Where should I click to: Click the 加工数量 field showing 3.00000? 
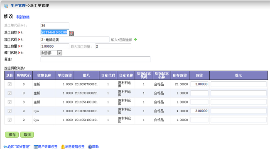coord(55,46)
